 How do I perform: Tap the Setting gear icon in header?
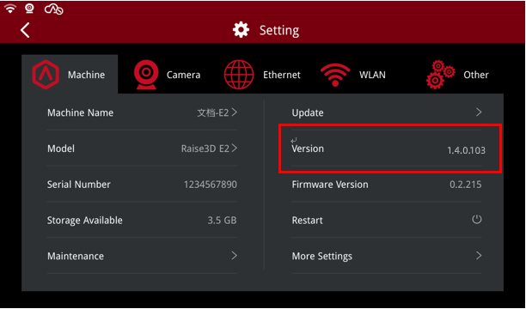tap(241, 30)
